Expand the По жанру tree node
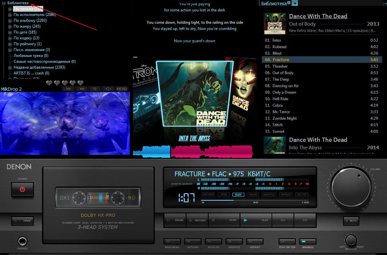Screen dimensions: 387x255 pos(10,26)
